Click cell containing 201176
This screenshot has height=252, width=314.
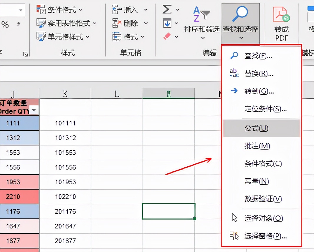click(x=65, y=211)
